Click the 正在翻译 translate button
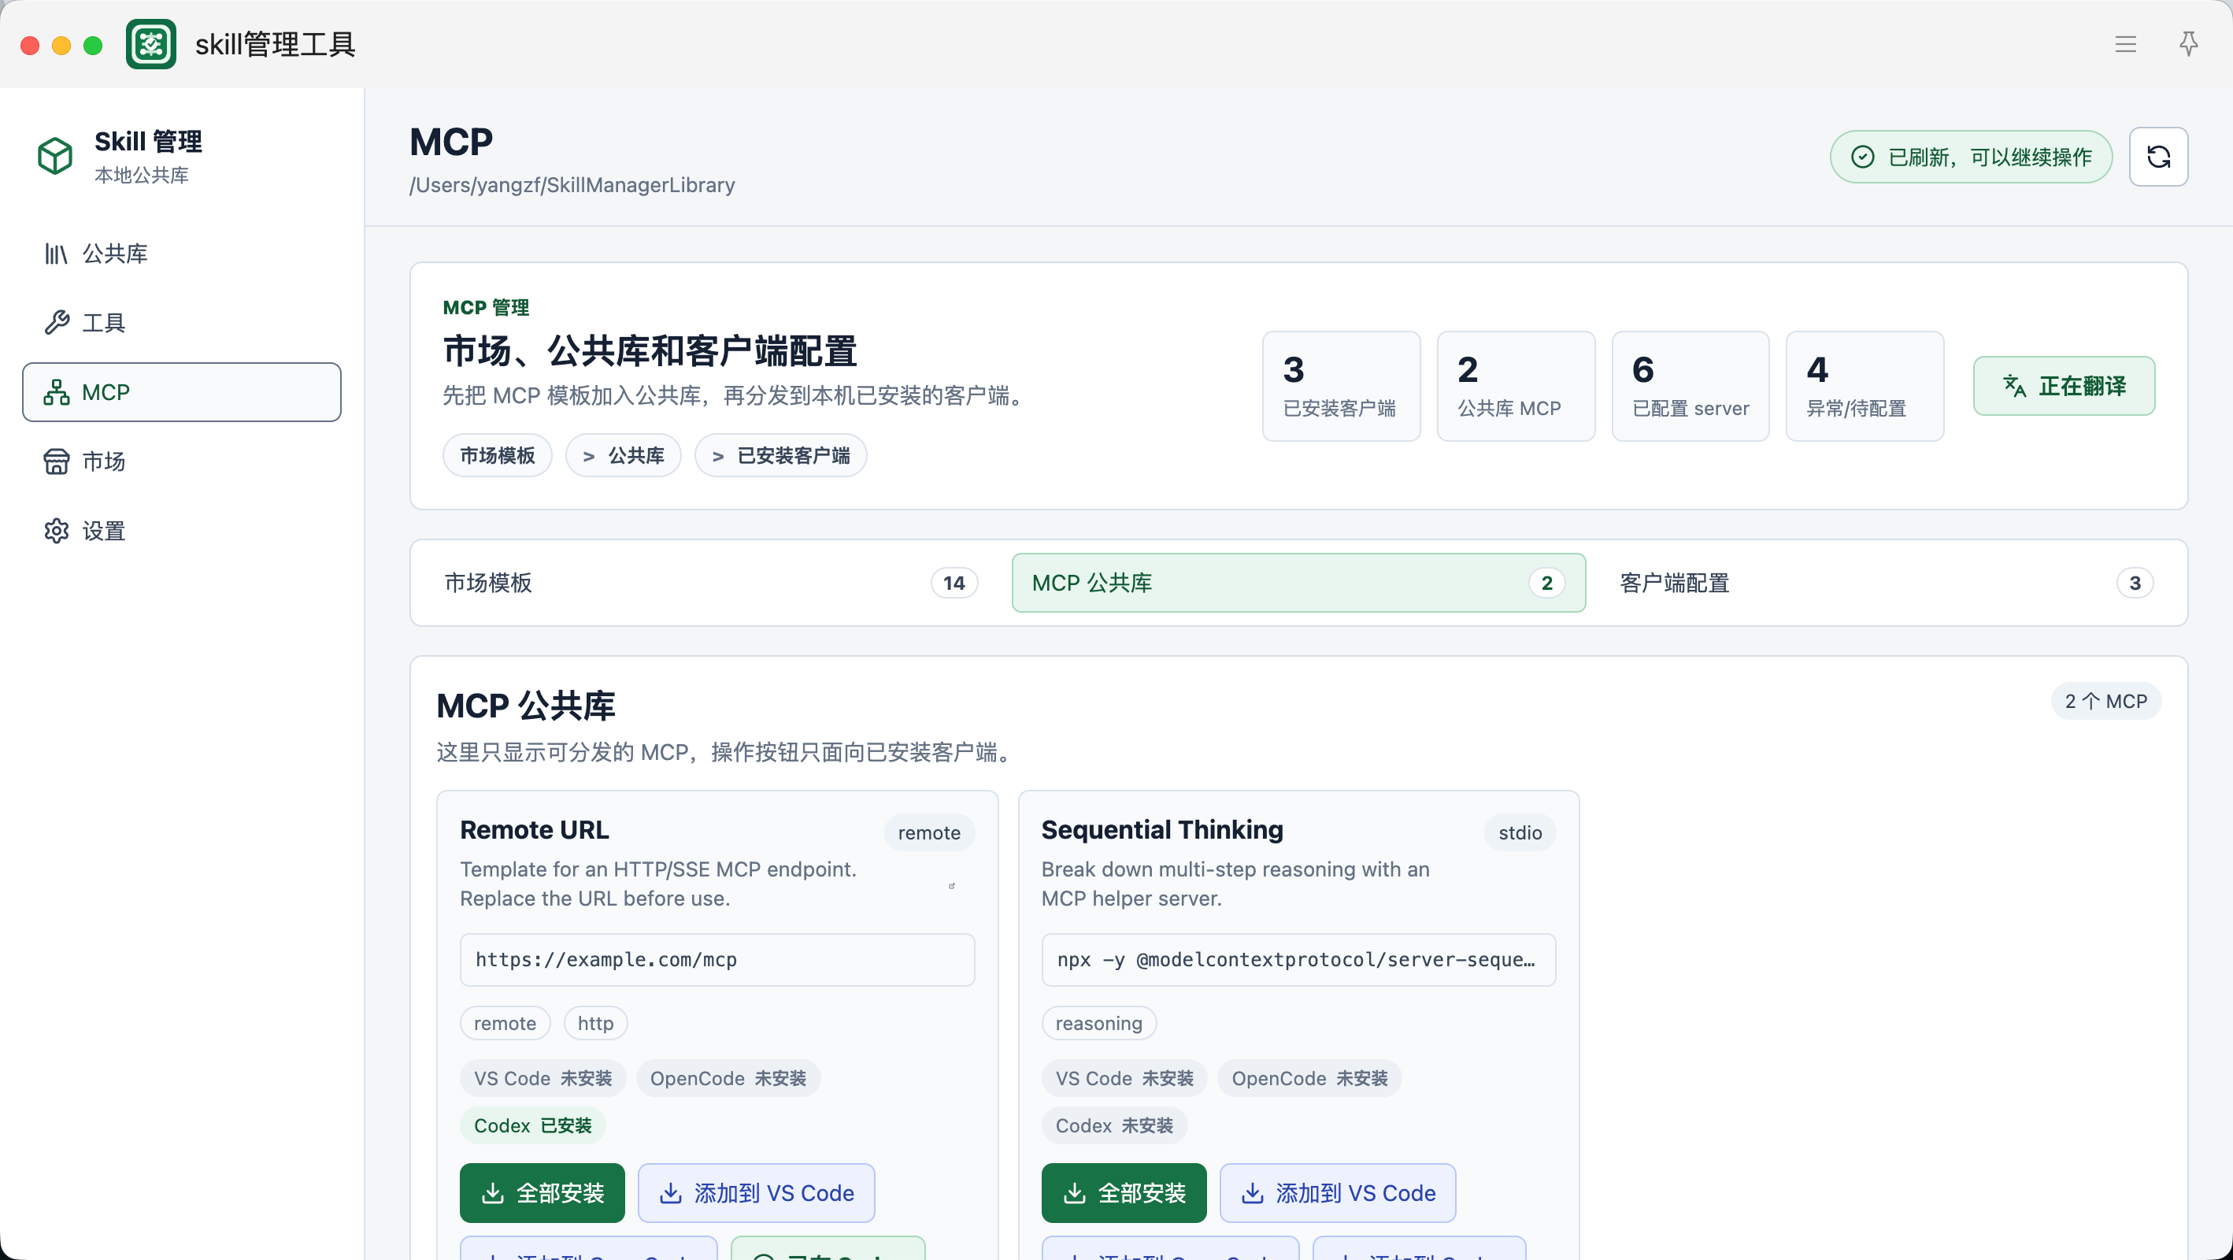The height and width of the screenshot is (1260, 2233). click(x=2064, y=386)
